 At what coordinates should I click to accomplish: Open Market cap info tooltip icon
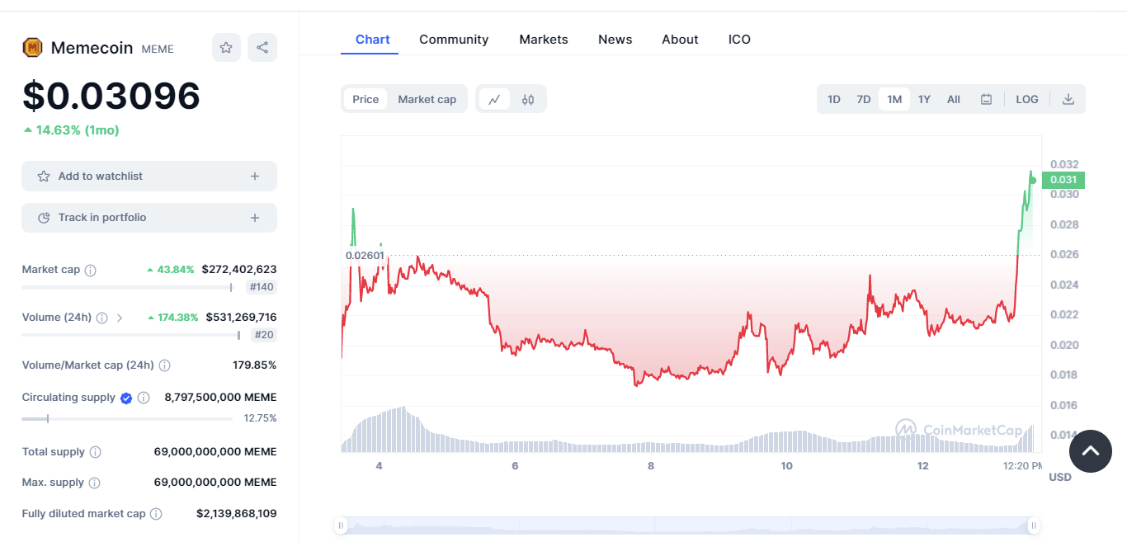pyautogui.click(x=91, y=270)
